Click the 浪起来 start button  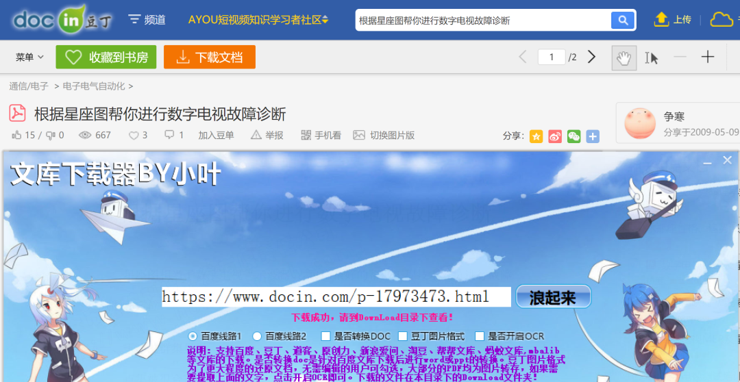(x=553, y=296)
